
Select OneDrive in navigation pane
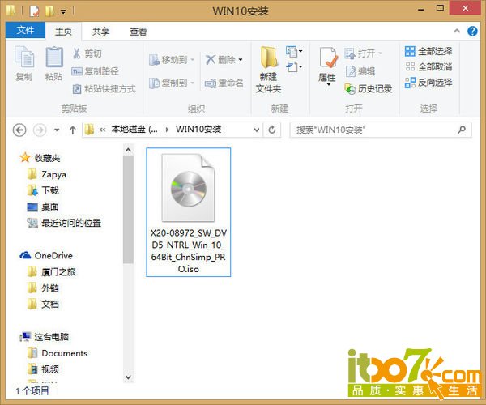pos(46,256)
